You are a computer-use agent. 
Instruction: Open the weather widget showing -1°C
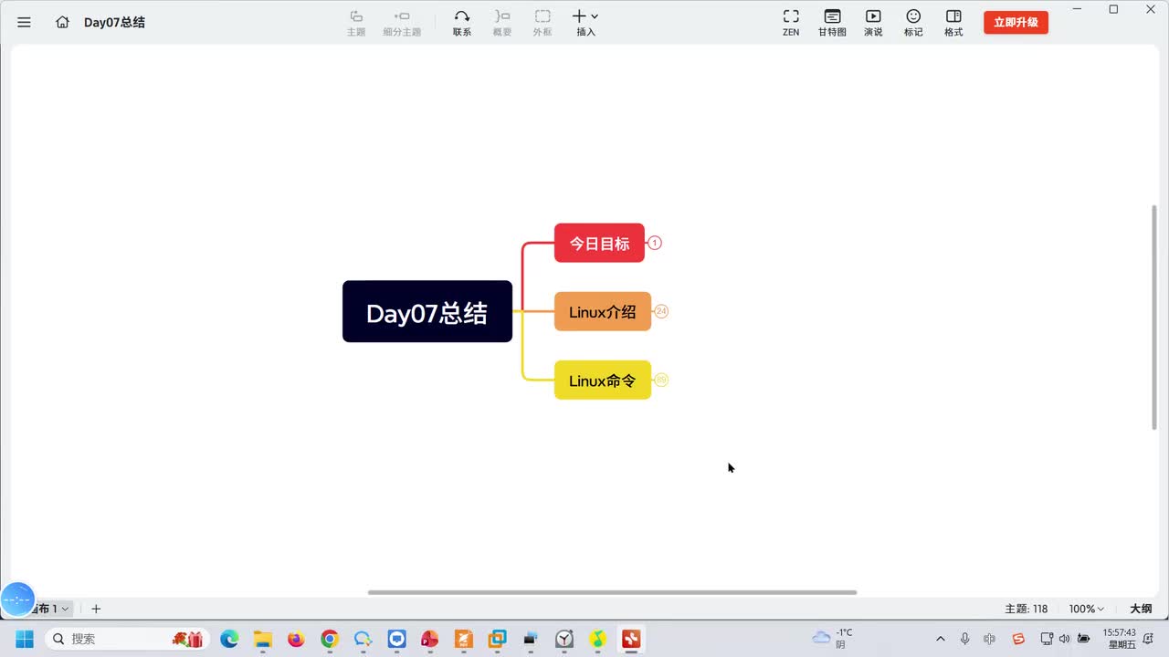coord(833,638)
